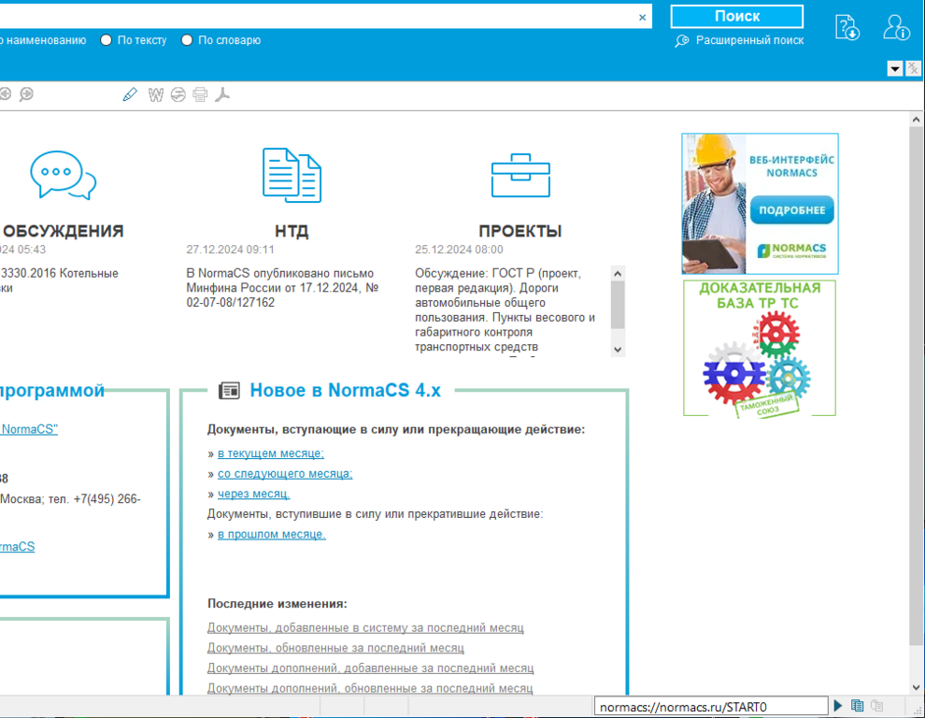925x718 pixels.
Task: Open supplement documents added last month
Action: pos(371,668)
